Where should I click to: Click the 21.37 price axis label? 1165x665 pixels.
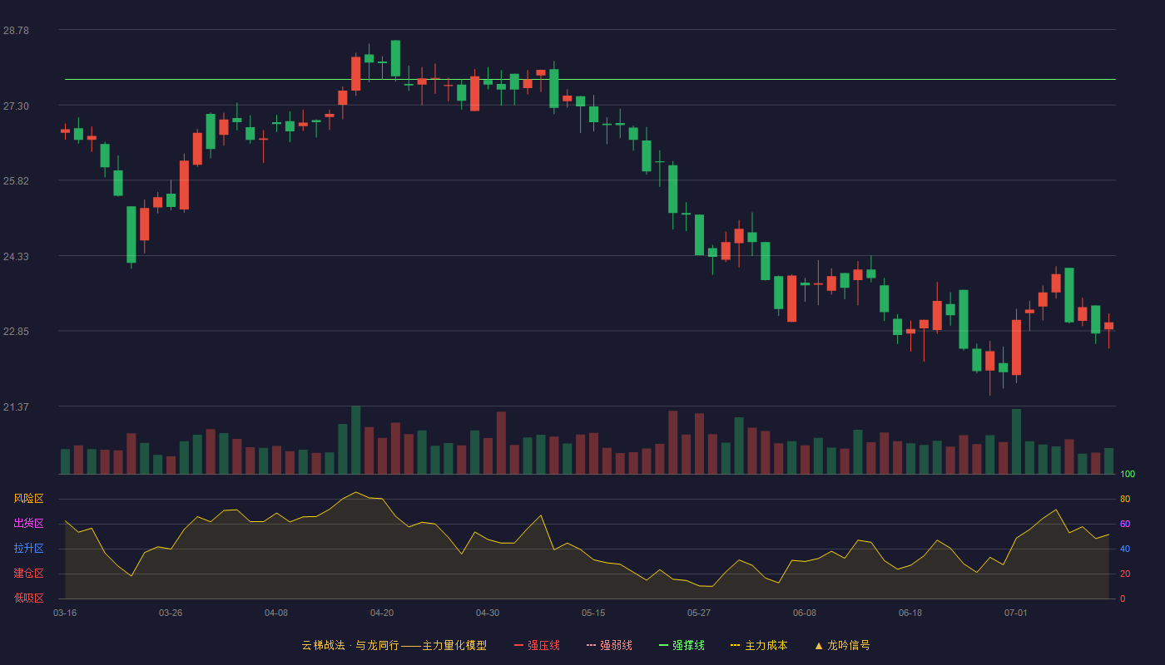pyautogui.click(x=16, y=406)
